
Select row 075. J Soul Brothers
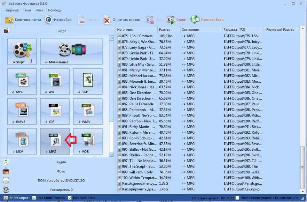coord(208,36)
